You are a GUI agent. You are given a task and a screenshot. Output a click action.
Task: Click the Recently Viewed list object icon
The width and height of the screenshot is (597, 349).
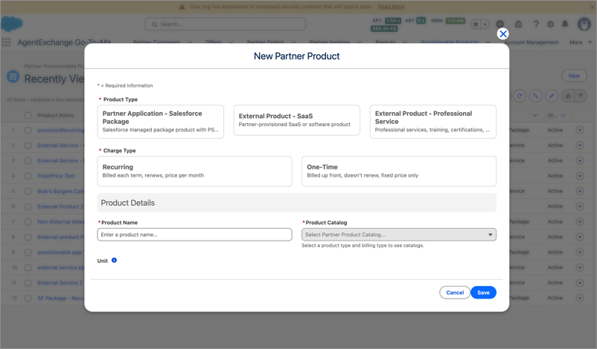coord(13,76)
